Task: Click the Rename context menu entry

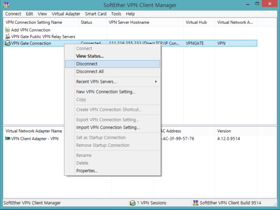Action: click(x=113, y=156)
